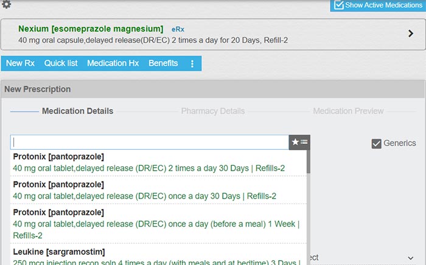426x265 pixels.
Task: Expand the Nexium medication row chevron
Action: point(411,34)
